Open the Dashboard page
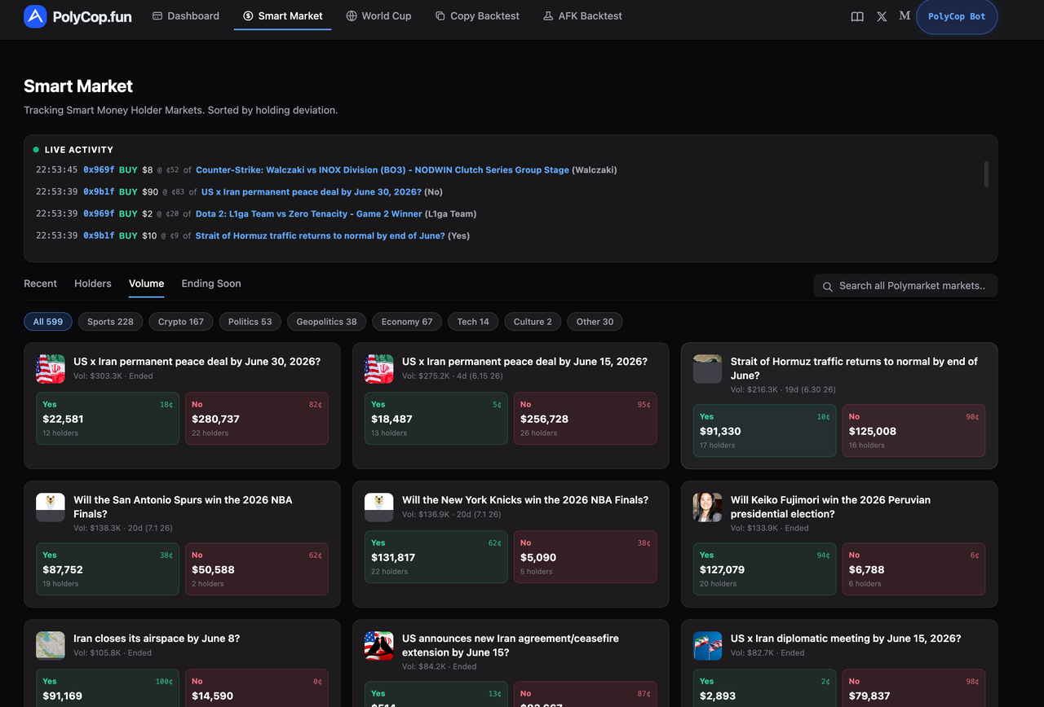The image size is (1044, 707). click(186, 15)
